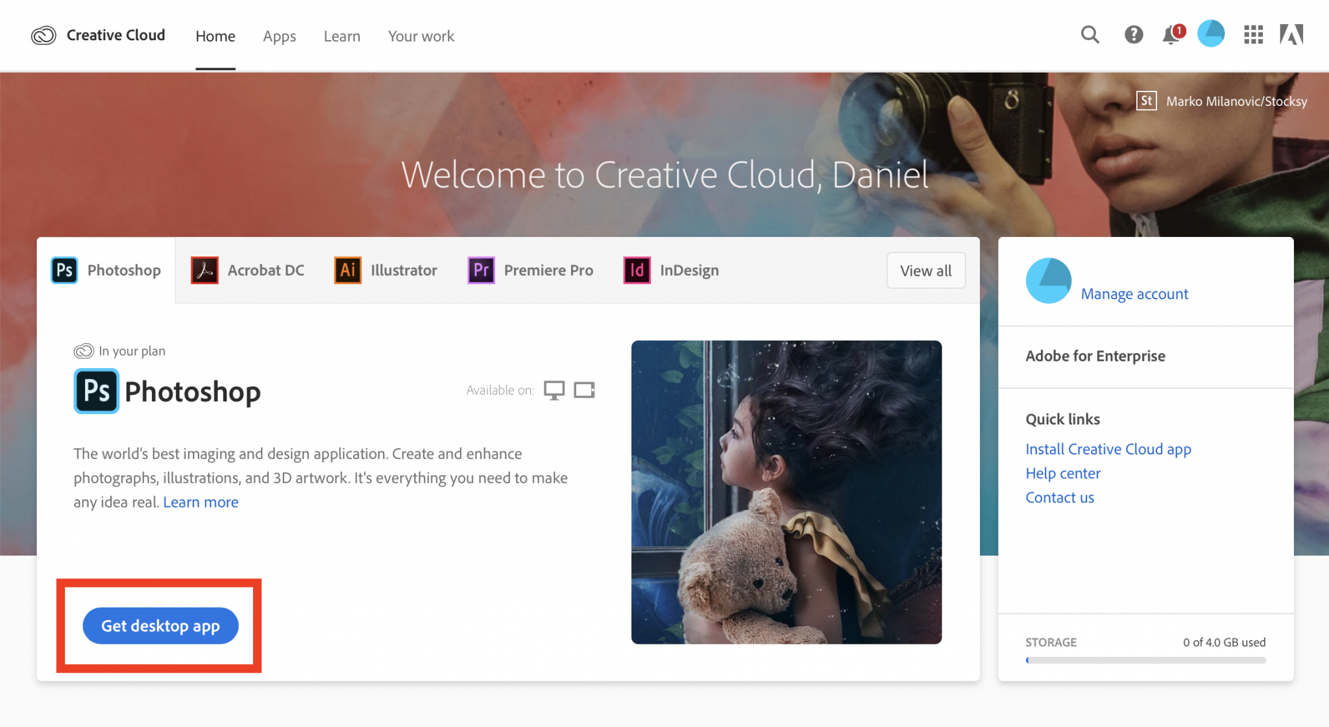Screen dimensions: 1329x727
Task: Open the apps grid launcher icon
Action: (1253, 34)
